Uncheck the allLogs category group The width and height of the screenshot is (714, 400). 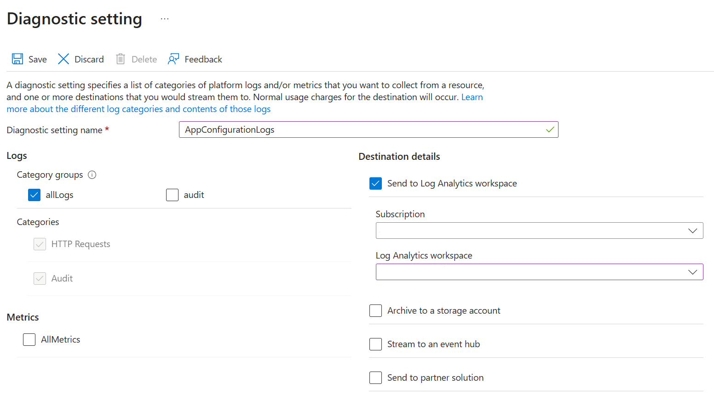tap(35, 195)
